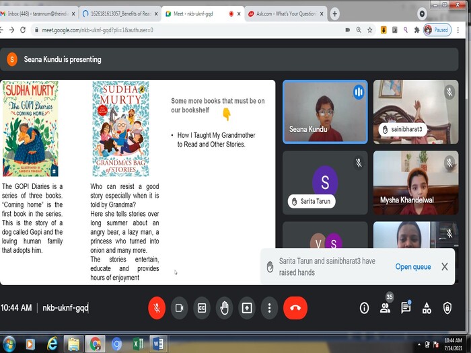This screenshot has height=353, width=471.
Task: Click the second blue Chrome taskbar icon
Action: pos(116,344)
